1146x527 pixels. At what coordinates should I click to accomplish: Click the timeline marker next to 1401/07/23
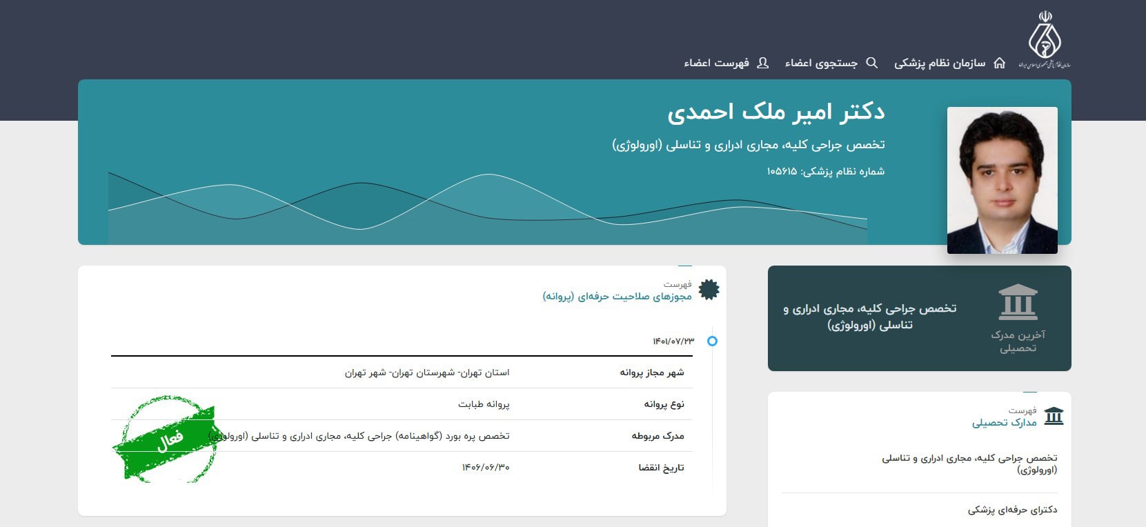pos(712,341)
